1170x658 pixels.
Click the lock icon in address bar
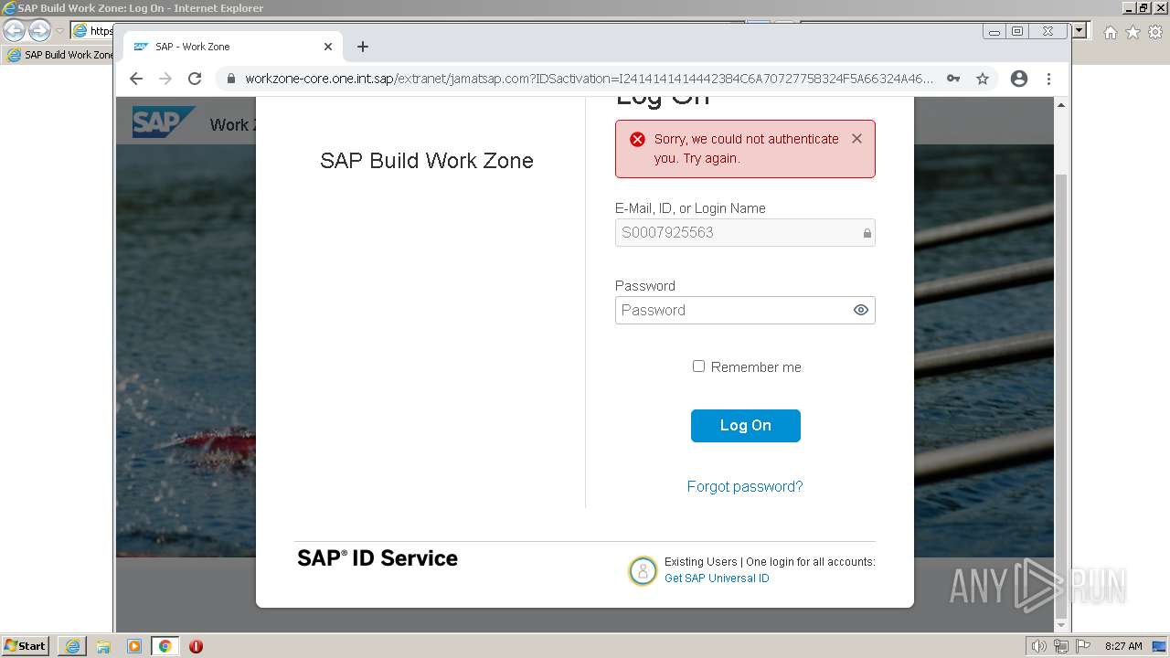[x=231, y=79]
